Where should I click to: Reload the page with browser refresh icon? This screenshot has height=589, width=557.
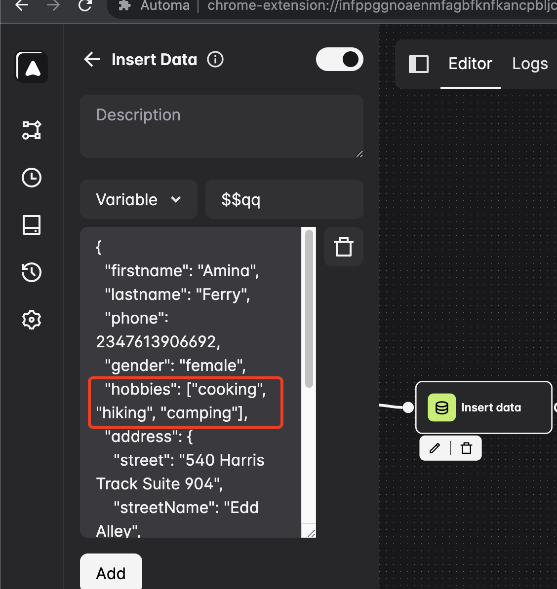pyautogui.click(x=85, y=7)
